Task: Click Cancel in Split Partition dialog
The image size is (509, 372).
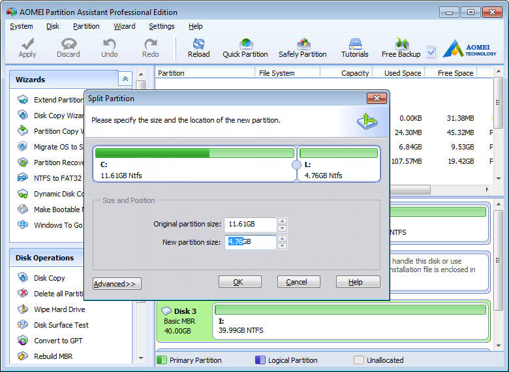Action: (299, 282)
